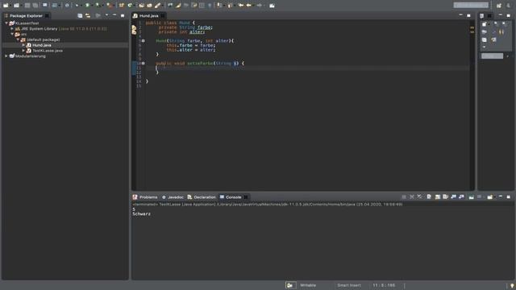This screenshot has width=516, height=290.
Task: Minimize the Hund.java editor area
Action: [460, 15]
